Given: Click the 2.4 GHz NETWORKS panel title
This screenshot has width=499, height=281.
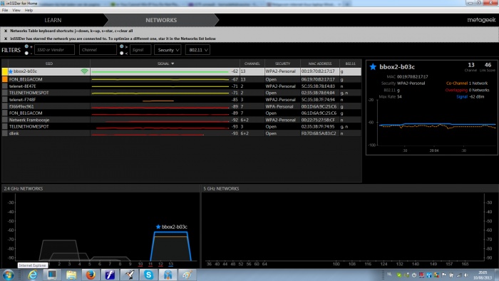Looking at the screenshot, I should [24, 189].
